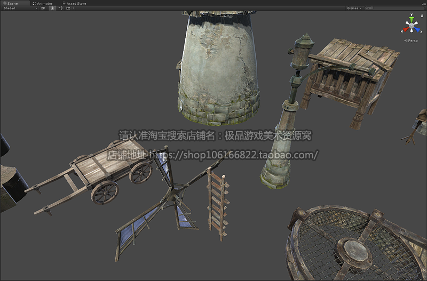427x281 pixels.
Task: Click the blue Z axis cone
Action: pos(417,29)
